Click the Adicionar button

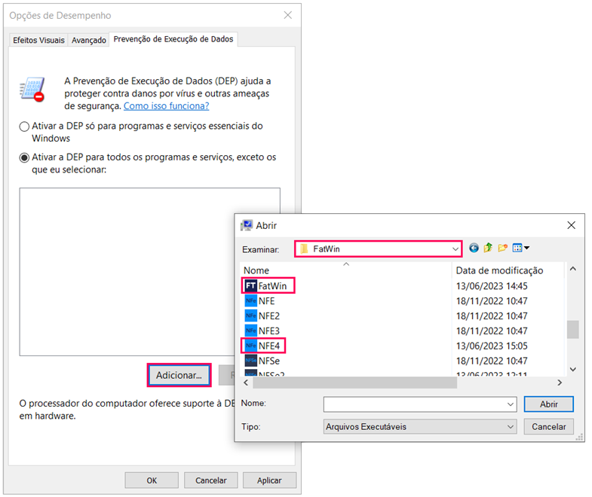point(179,374)
